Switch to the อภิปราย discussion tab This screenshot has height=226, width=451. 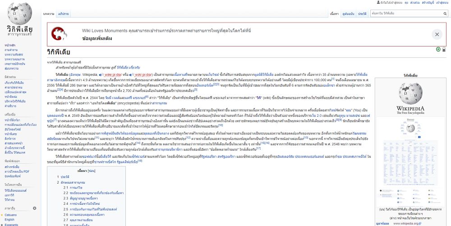pos(64,14)
